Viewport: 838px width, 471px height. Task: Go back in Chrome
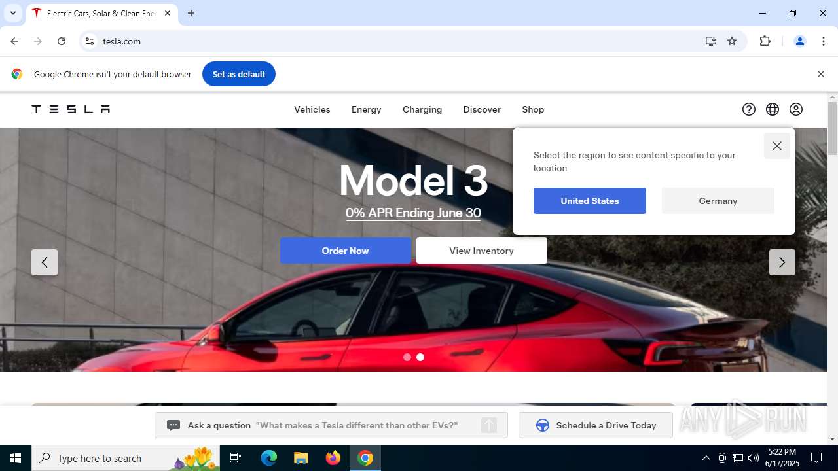(14, 41)
